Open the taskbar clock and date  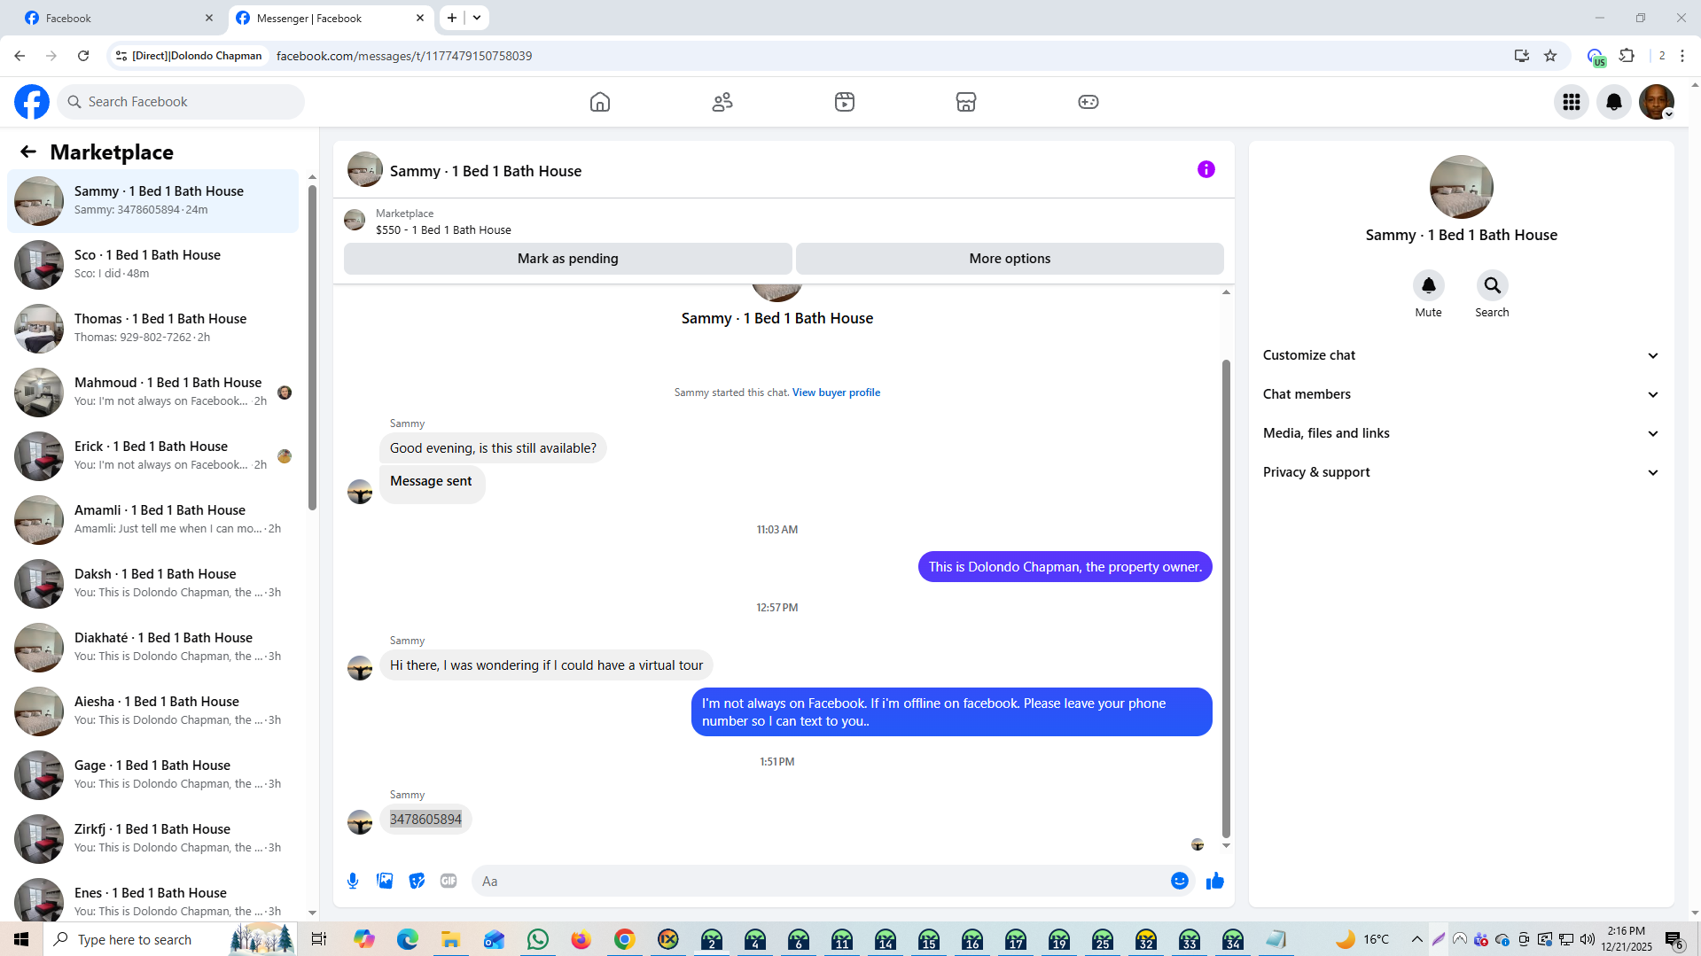(x=1627, y=939)
